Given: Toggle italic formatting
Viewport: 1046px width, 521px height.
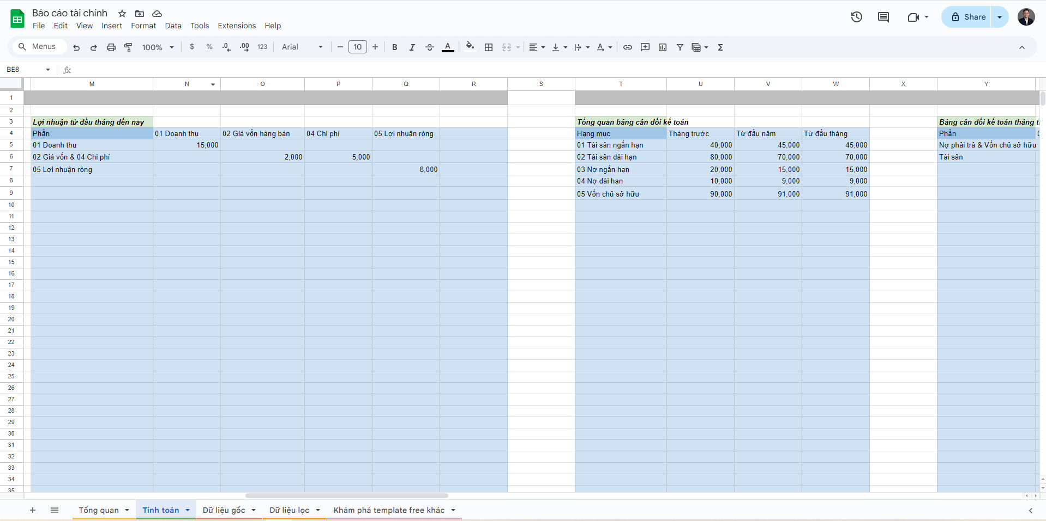Looking at the screenshot, I should point(412,47).
